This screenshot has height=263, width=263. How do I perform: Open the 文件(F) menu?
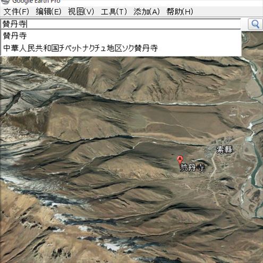[x=16, y=12]
